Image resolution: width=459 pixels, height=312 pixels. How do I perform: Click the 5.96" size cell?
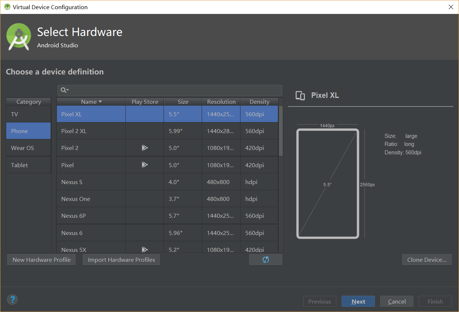(183, 233)
